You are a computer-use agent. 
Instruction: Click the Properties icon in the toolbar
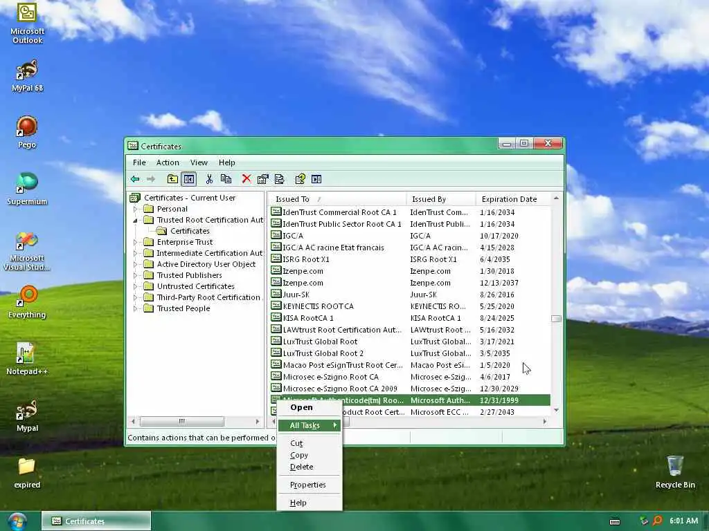(x=262, y=179)
